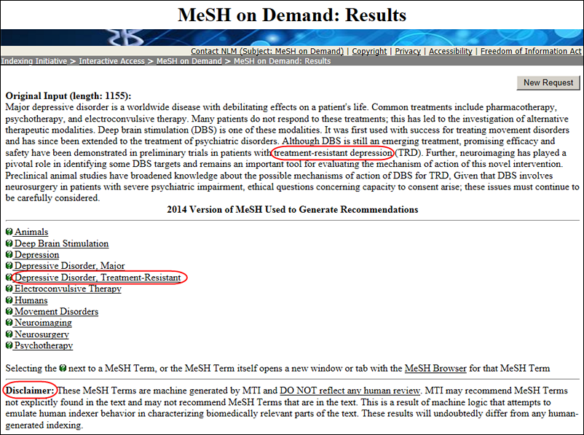Open the Copyright link
584x435 pixels.
pos(369,51)
